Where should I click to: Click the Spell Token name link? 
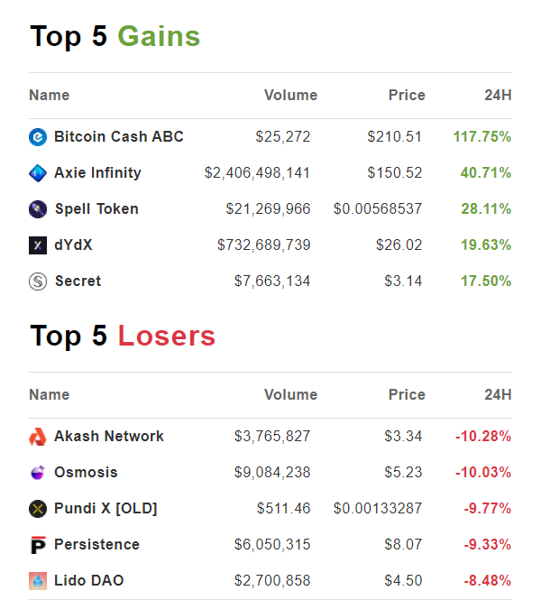click(x=96, y=209)
